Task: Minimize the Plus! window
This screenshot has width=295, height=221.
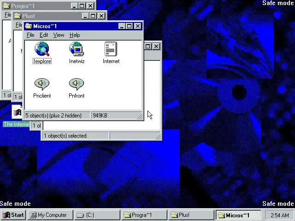Action: (x=85, y=16)
